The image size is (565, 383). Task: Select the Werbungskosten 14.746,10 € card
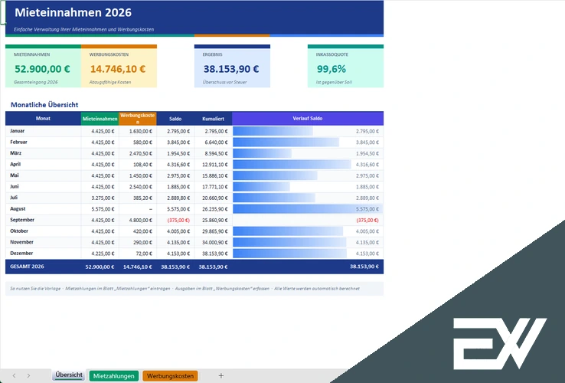(x=119, y=67)
